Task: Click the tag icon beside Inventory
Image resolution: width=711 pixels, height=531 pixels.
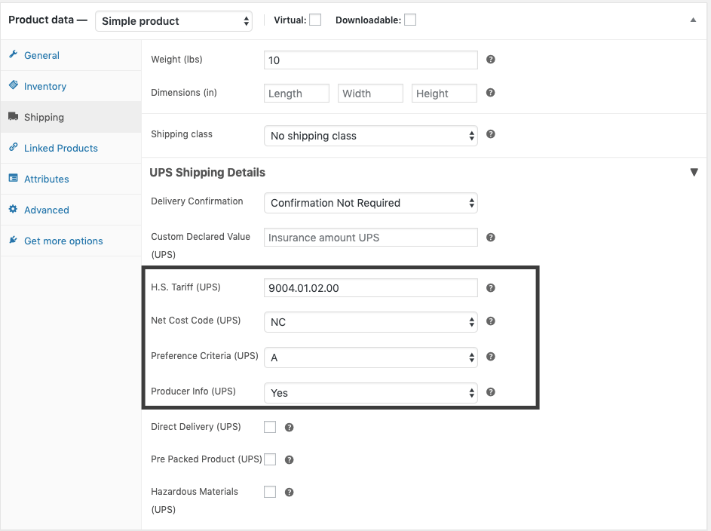Action: pos(14,86)
